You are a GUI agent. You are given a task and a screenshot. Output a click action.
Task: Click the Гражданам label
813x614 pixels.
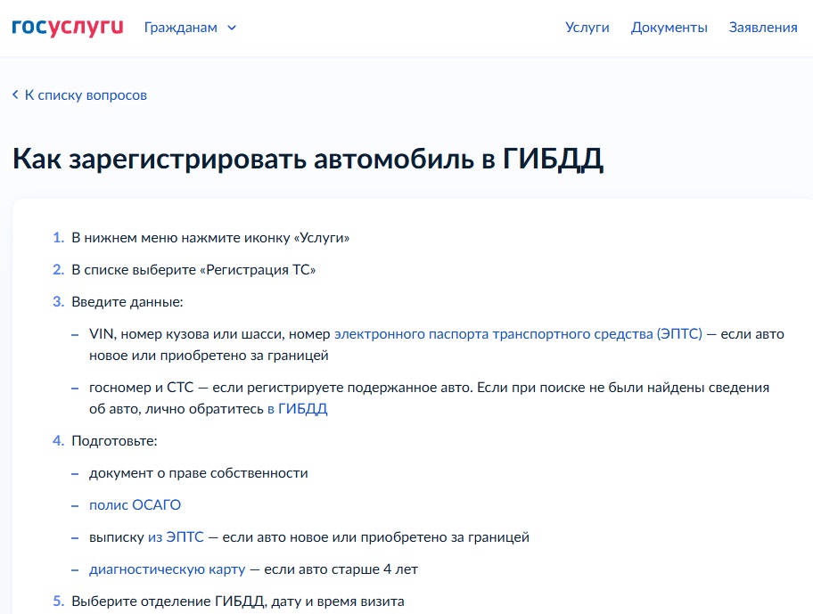click(x=180, y=28)
